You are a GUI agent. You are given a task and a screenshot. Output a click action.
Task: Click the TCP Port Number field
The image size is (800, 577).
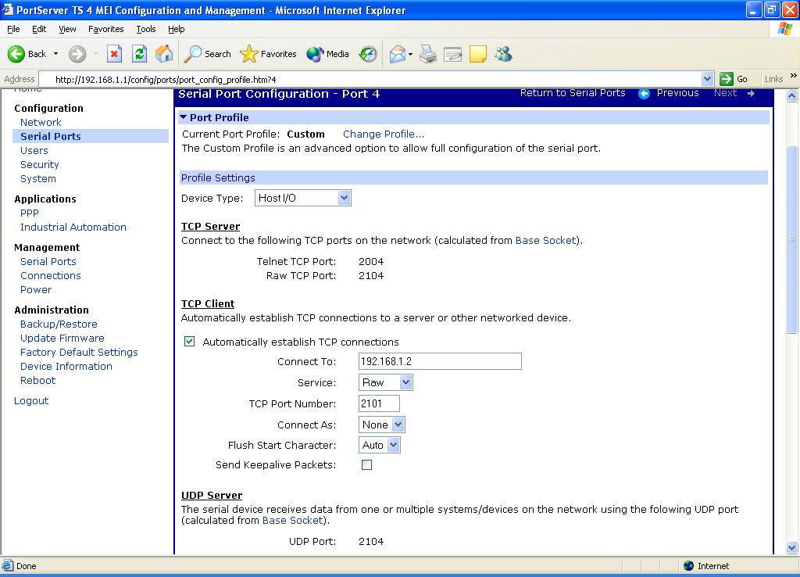pyautogui.click(x=379, y=403)
